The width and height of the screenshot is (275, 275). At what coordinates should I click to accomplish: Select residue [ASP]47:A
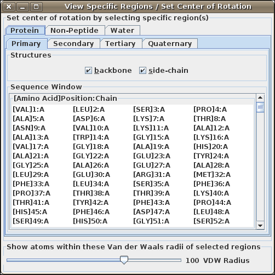point(152,212)
